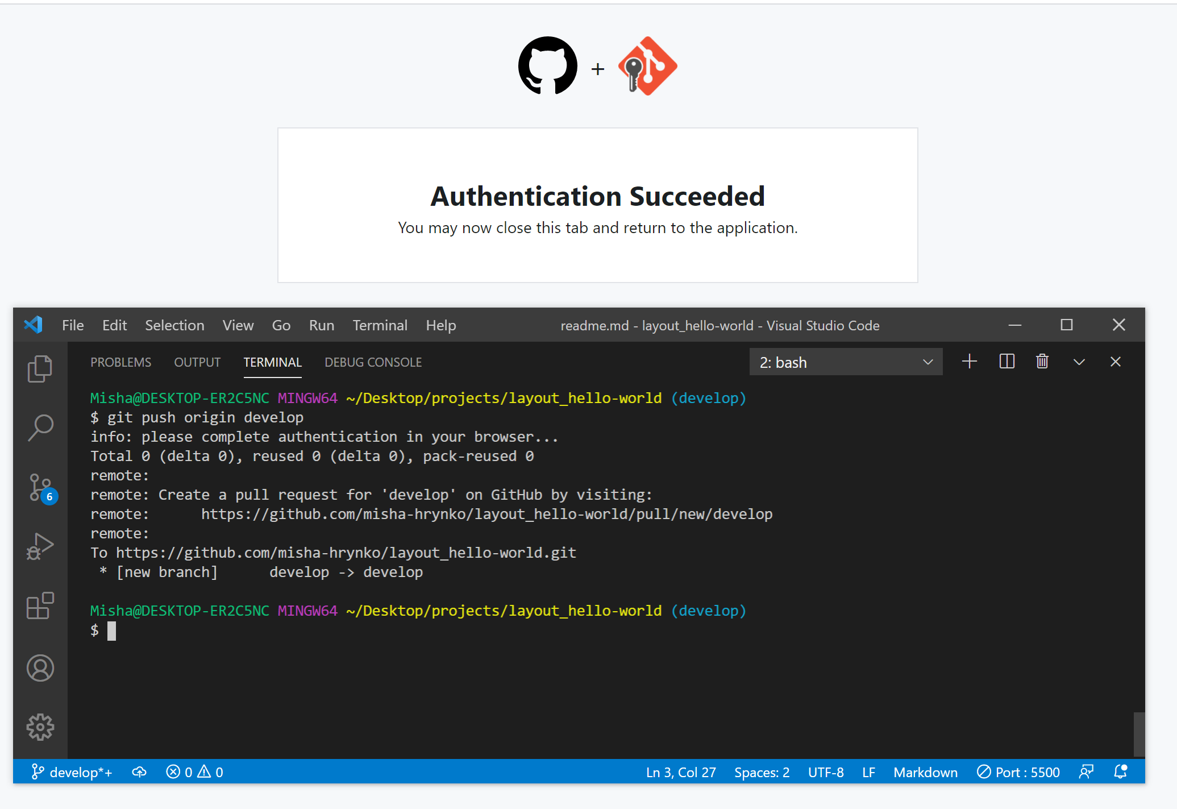Open the Run and Debug view
The width and height of the screenshot is (1177, 809).
pos(40,546)
